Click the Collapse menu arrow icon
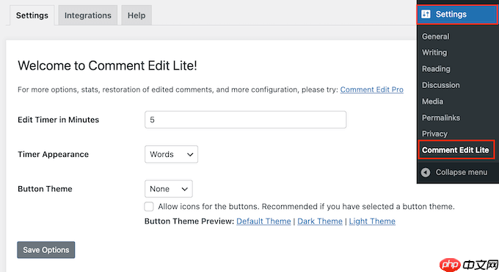 point(426,172)
